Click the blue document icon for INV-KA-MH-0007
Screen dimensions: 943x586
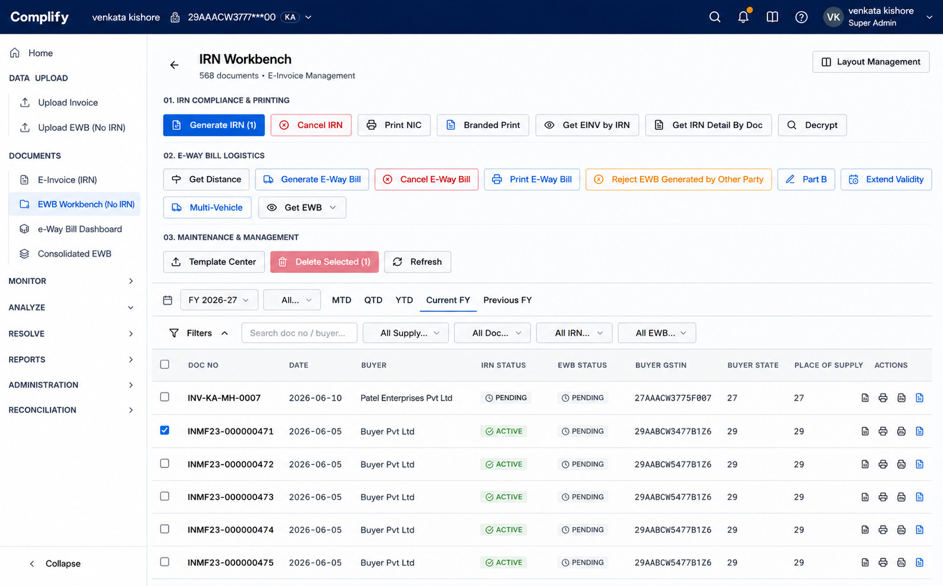(919, 398)
